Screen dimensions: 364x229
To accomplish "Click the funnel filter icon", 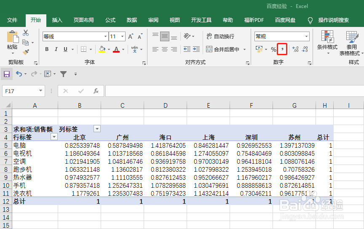I will [x=63, y=74].
